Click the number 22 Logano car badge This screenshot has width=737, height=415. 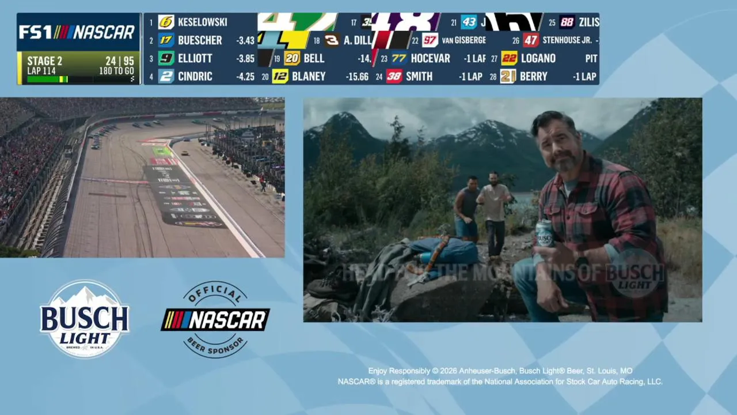click(509, 58)
